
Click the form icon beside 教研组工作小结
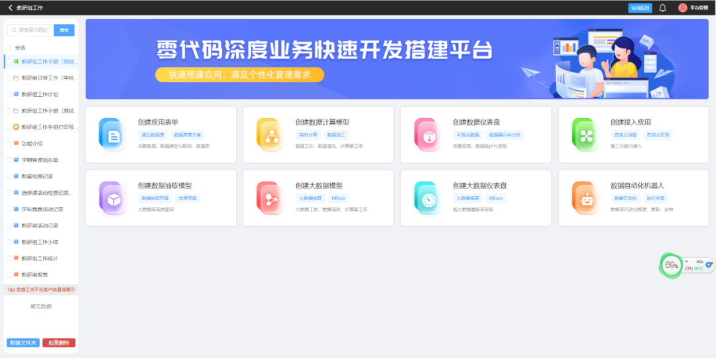pos(16,242)
